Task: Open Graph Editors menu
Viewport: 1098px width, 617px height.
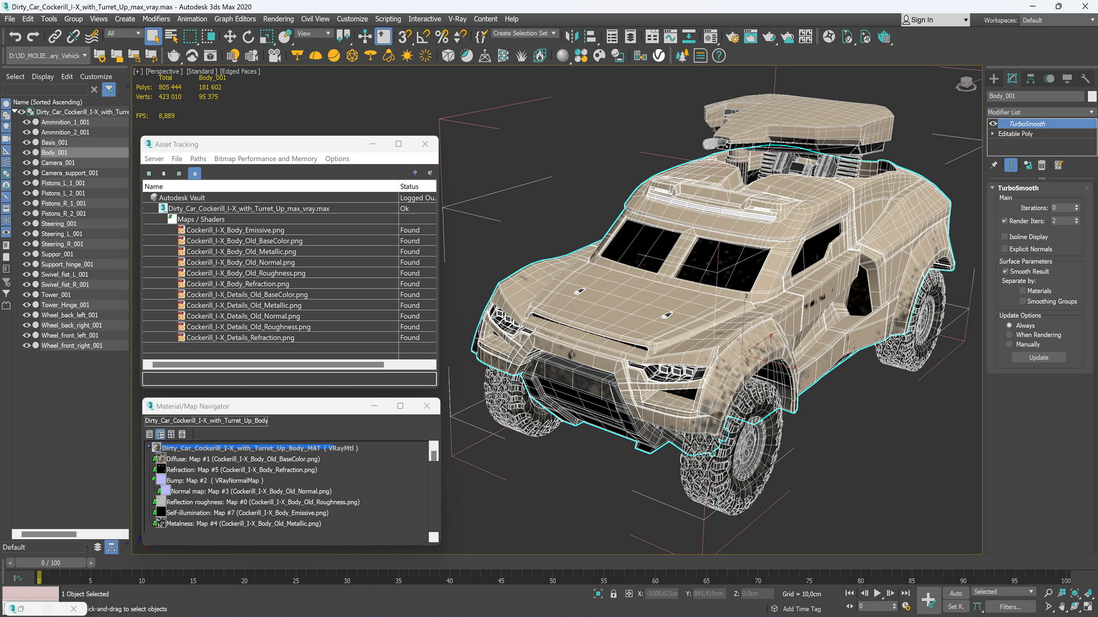Action: [x=234, y=19]
